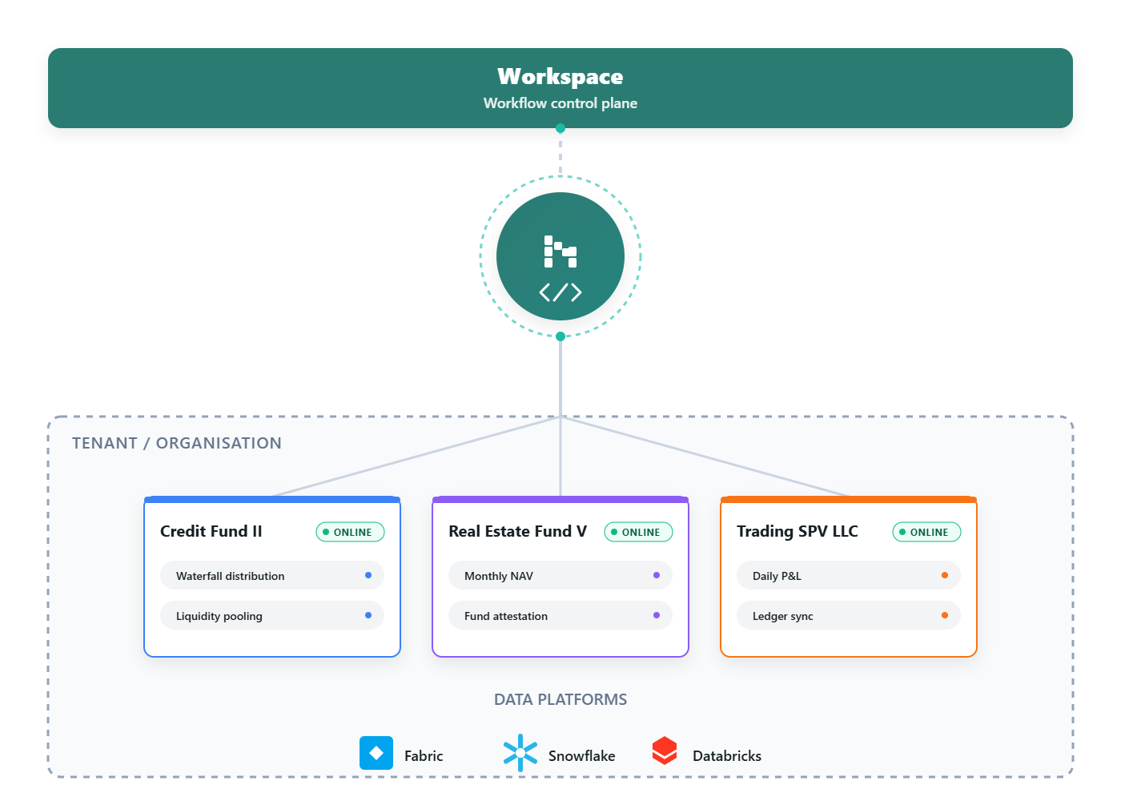Viewport: 1121px width, 801px height.
Task: Click the Fabric platform icon
Action: point(376,753)
